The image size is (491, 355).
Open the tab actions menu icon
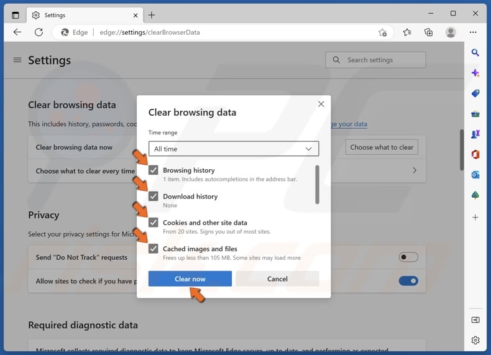click(x=16, y=15)
